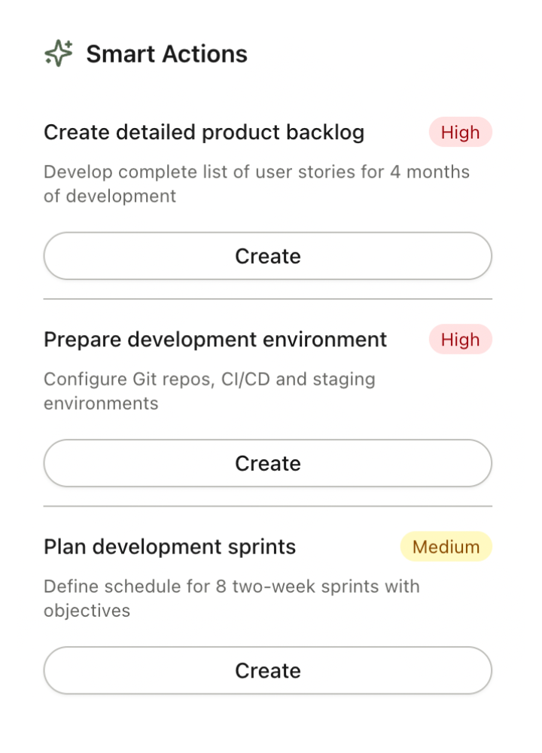Select the two-week sprints schedule description

231,598
